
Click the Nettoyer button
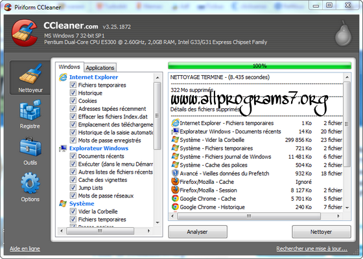point(321,232)
